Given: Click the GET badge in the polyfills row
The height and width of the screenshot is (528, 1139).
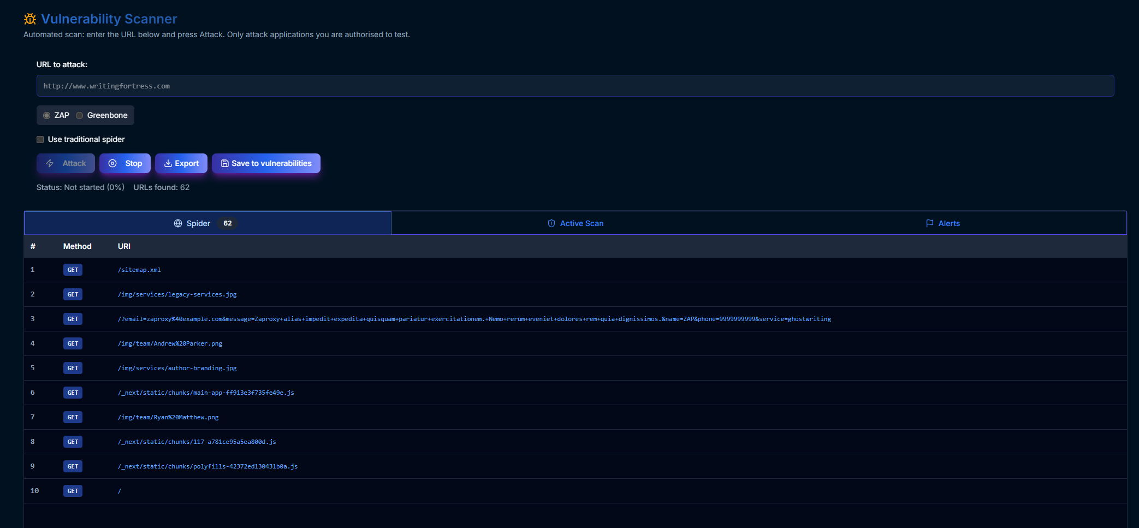Looking at the screenshot, I should [73, 466].
